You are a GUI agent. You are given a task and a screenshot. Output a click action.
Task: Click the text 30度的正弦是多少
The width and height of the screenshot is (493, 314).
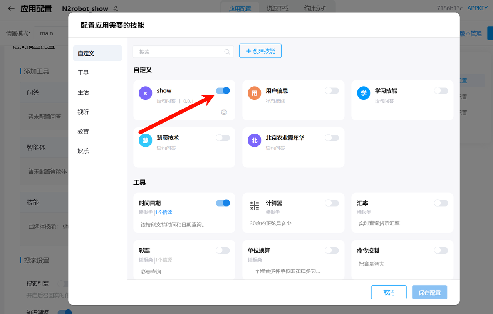tap(270, 223)
